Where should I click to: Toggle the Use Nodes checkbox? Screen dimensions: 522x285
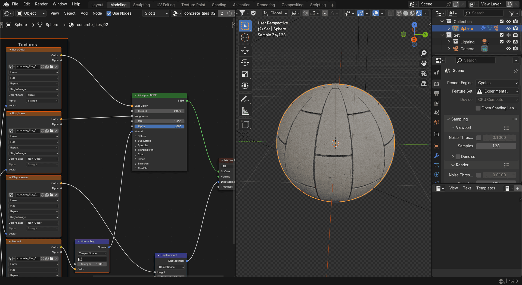[x=109, y=13]
